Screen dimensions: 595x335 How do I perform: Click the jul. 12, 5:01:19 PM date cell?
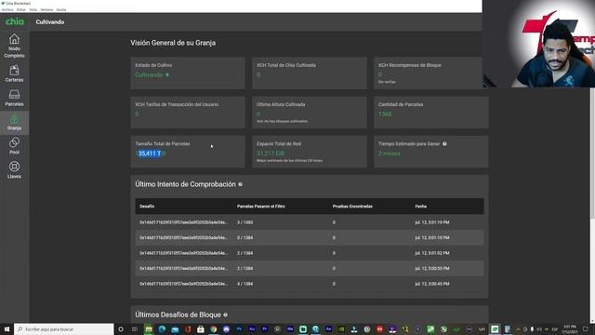tap(432, 222)
